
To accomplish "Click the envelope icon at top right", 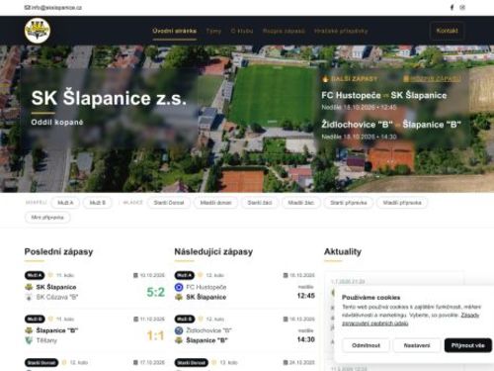I will [462, 7].
